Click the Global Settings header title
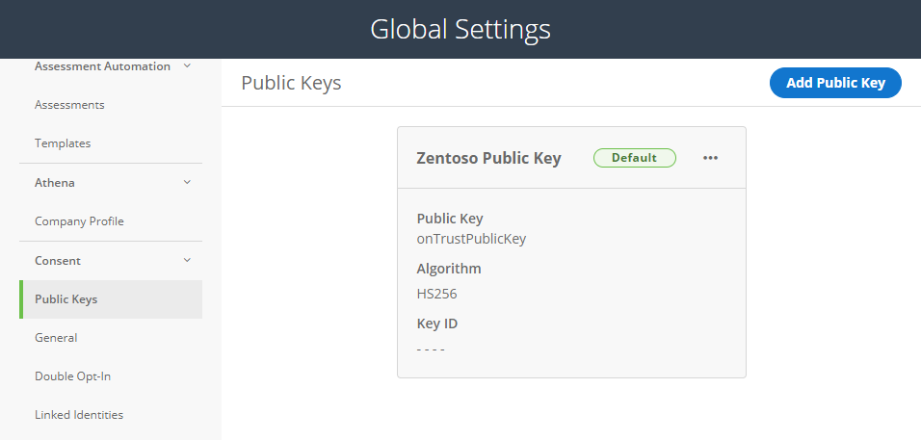The image size is (921, 440). [460, 29]
